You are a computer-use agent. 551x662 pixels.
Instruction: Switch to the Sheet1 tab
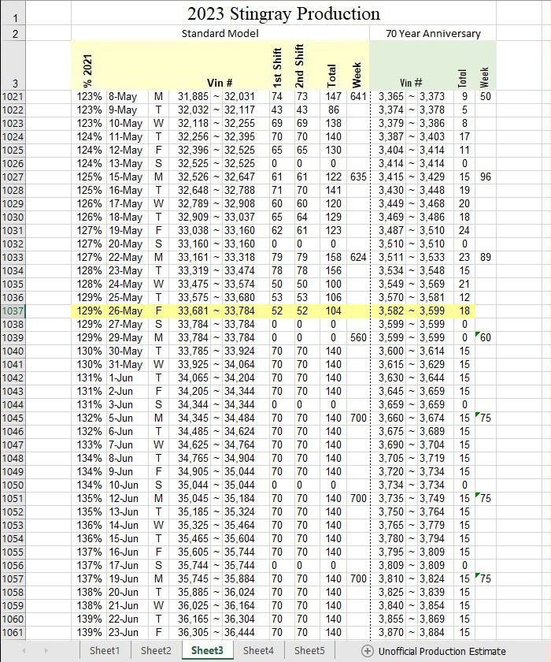point(104,651)
